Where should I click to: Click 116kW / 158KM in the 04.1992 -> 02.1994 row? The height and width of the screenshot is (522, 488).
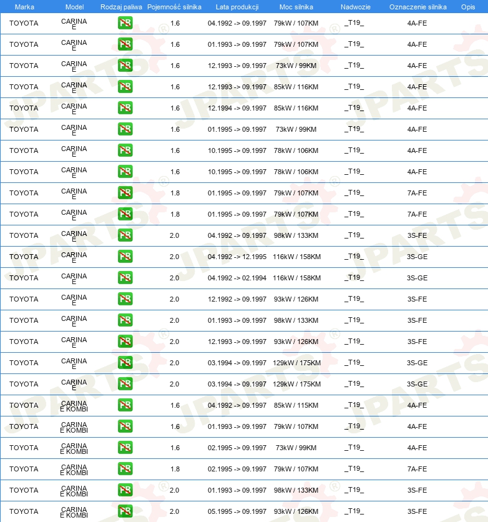pos(296,278)
